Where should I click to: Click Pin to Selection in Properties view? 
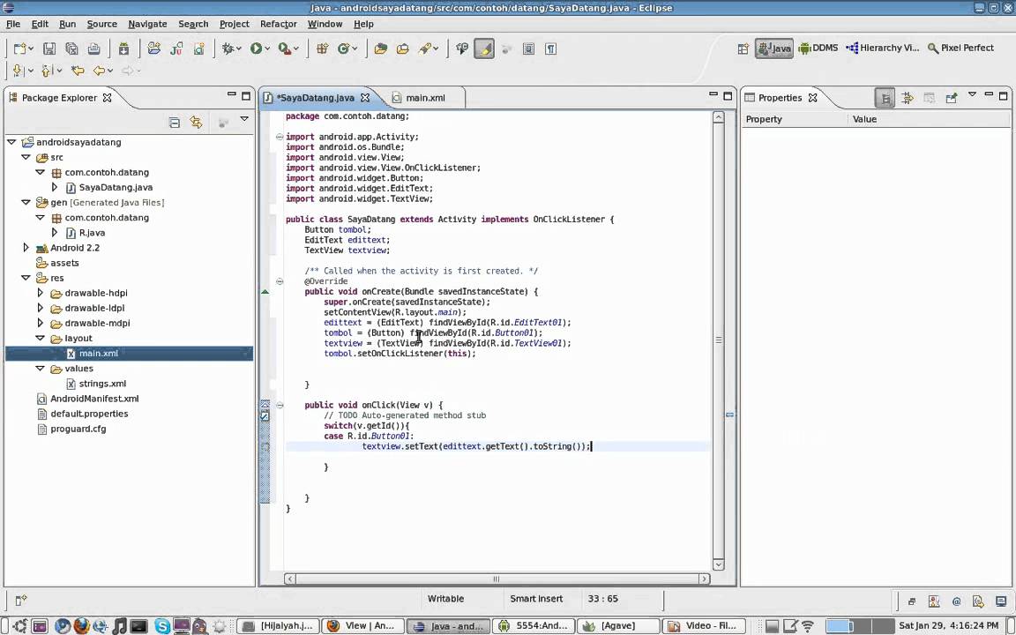[x=952, y=98]
